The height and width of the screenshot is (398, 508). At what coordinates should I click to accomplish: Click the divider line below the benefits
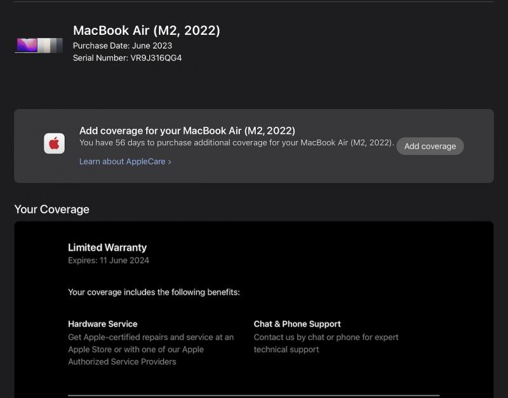pyautogui.click(x=253, y=395)
